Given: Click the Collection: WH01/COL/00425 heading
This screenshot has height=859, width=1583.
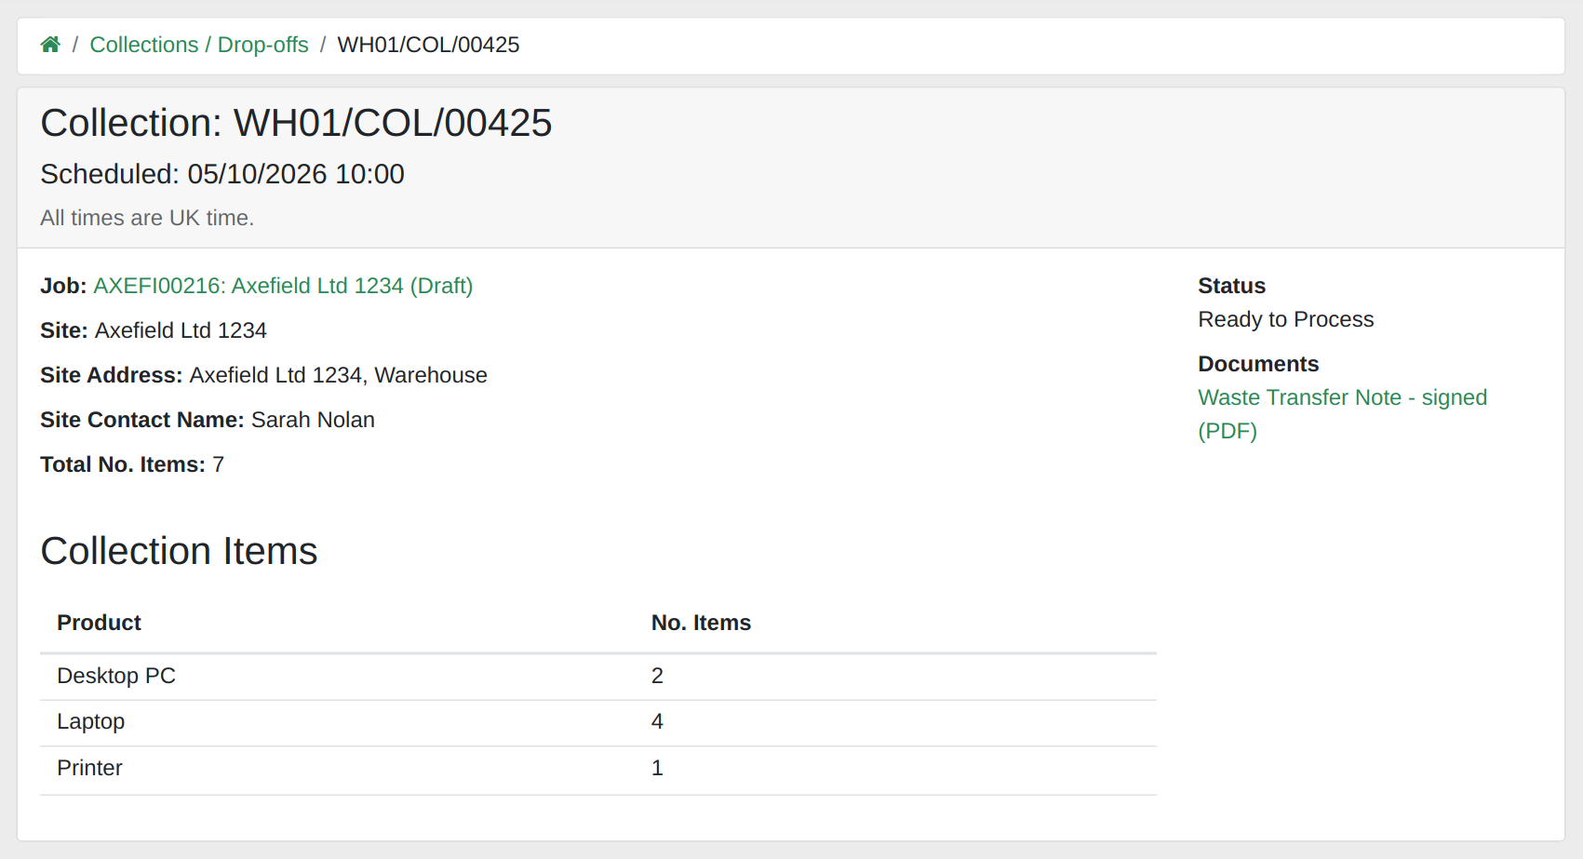Looking at the screenshot, I should point(296,123).
